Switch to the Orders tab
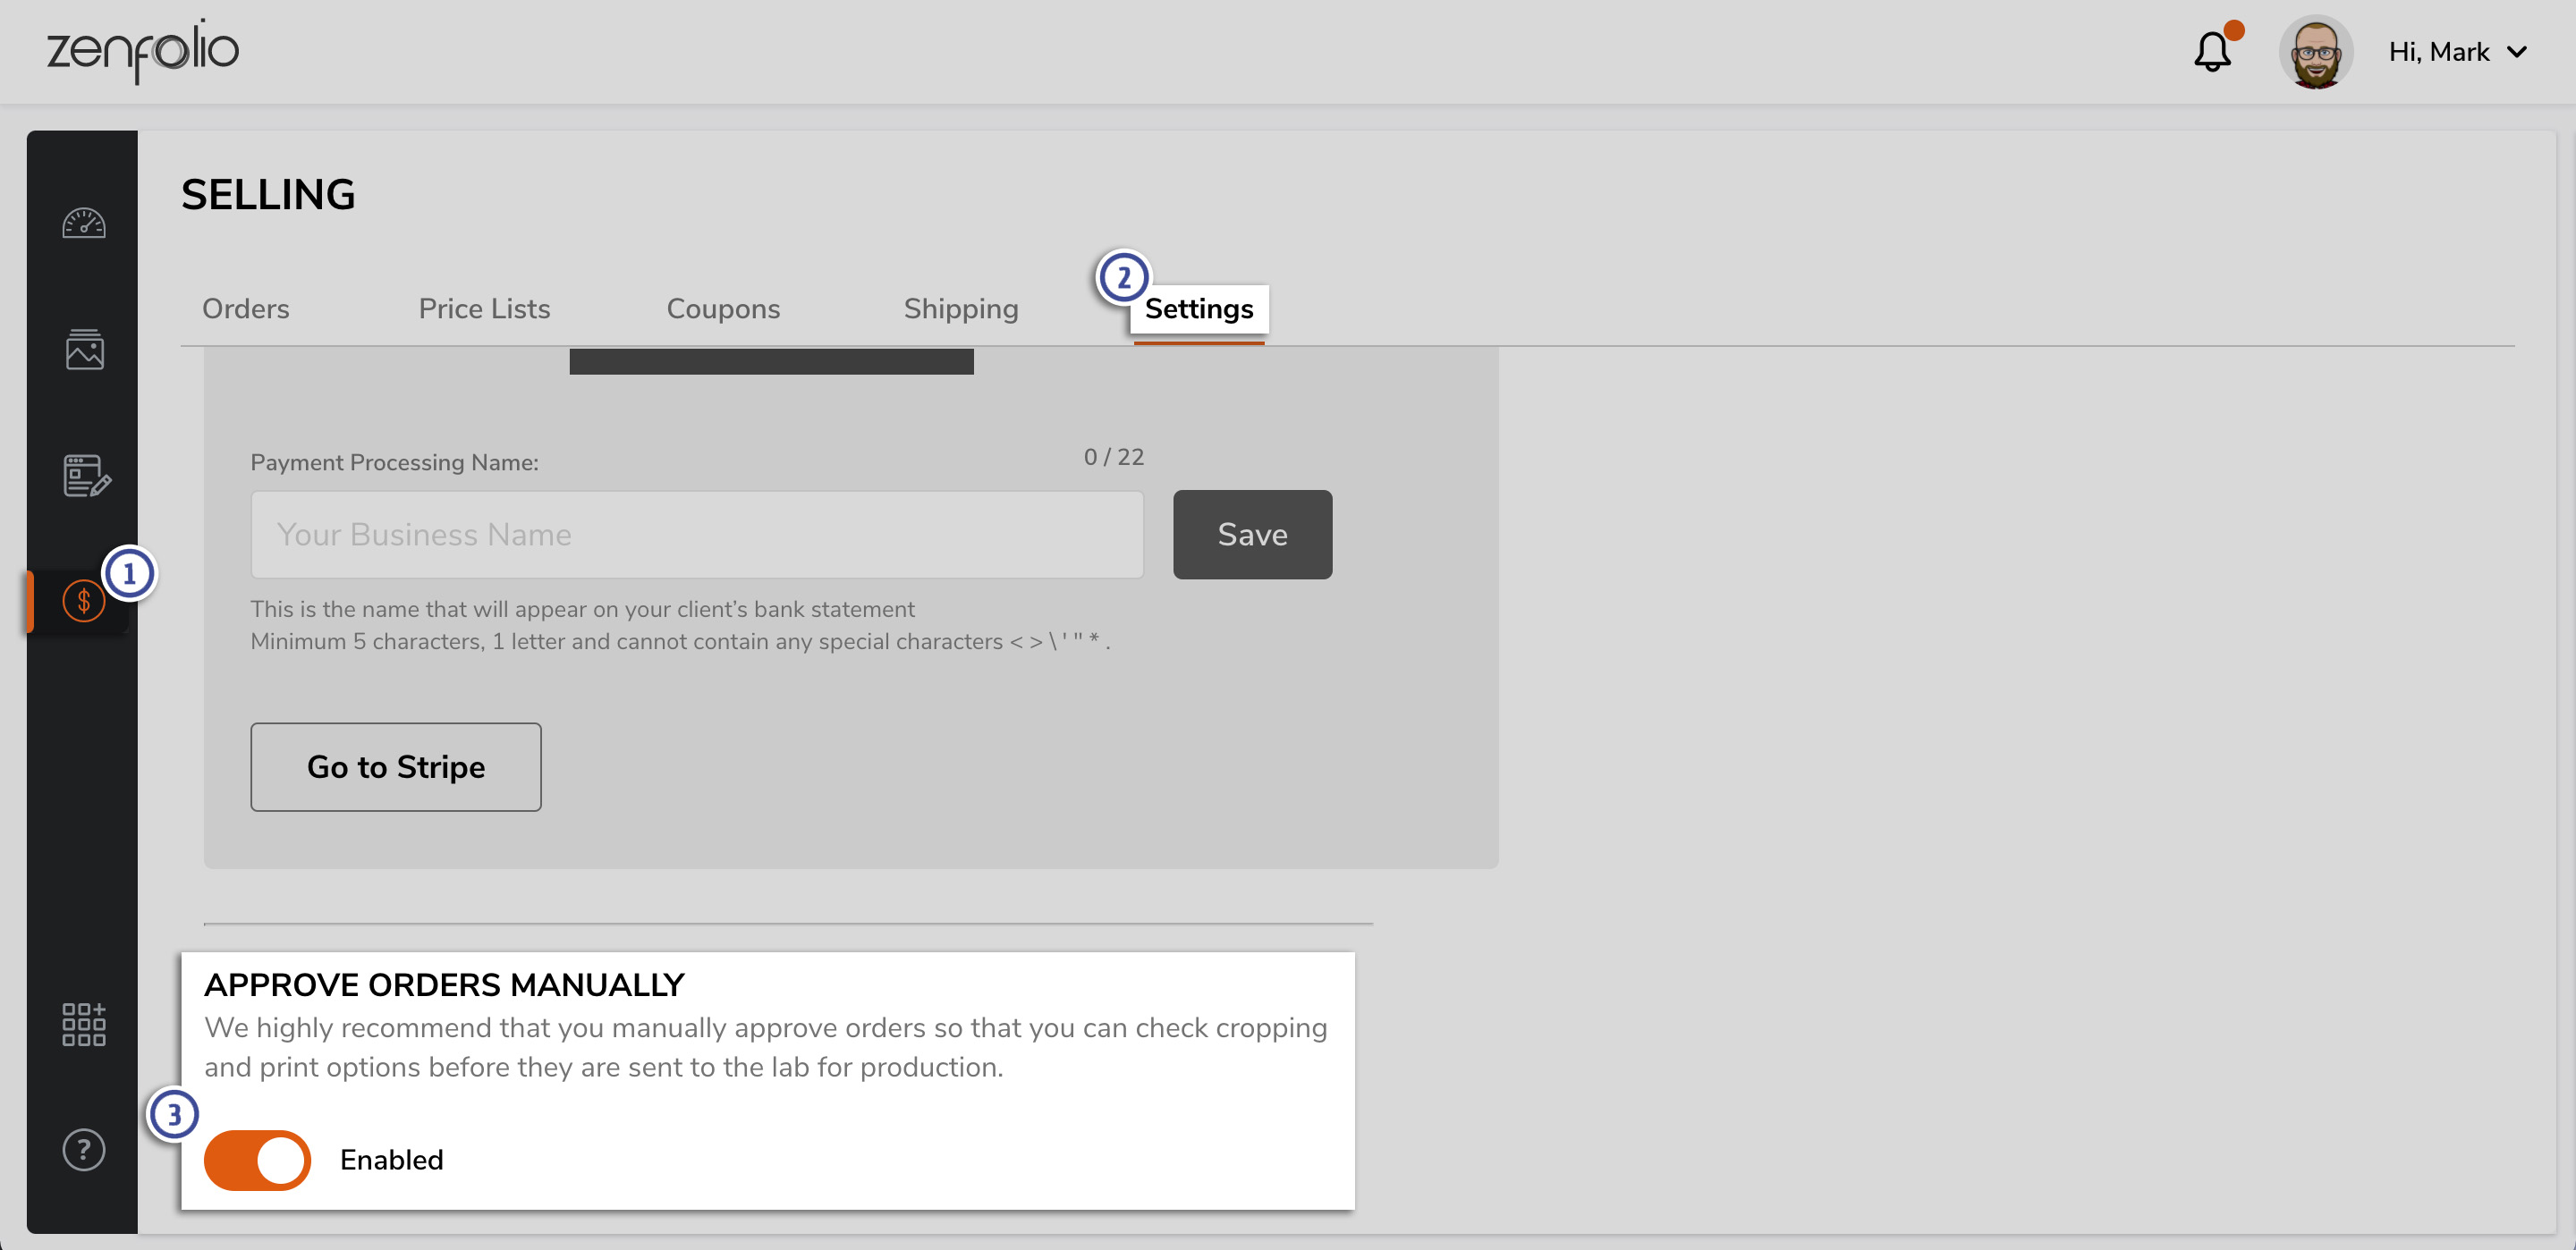 click(245, 309)
